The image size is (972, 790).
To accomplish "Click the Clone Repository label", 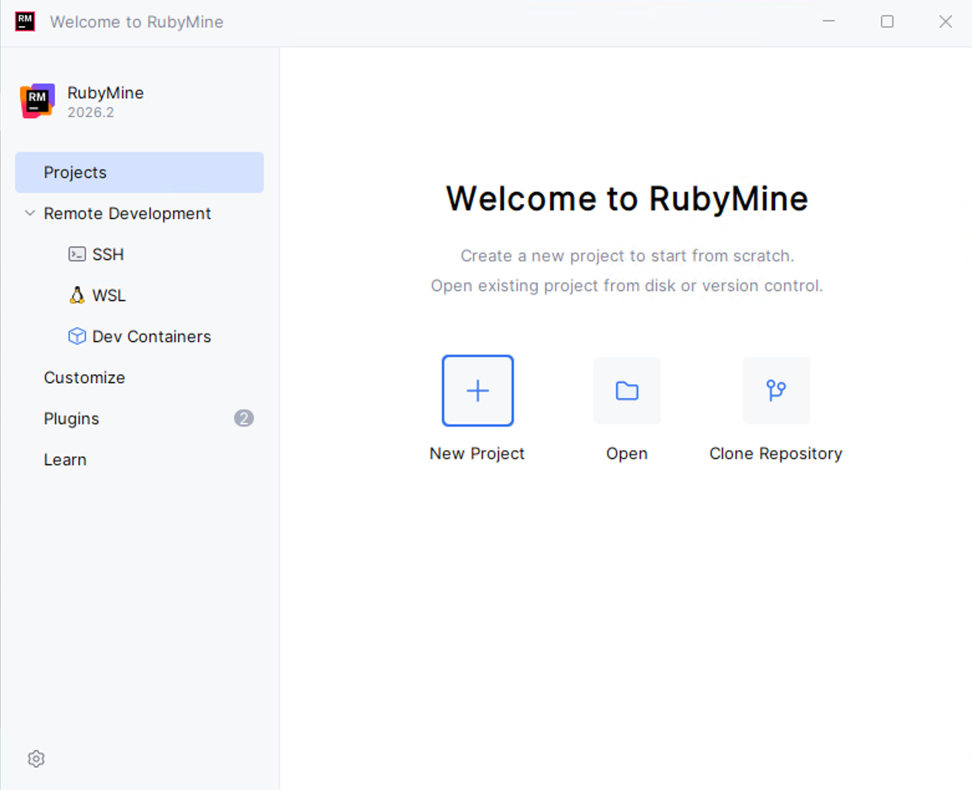I will [776, 453].
